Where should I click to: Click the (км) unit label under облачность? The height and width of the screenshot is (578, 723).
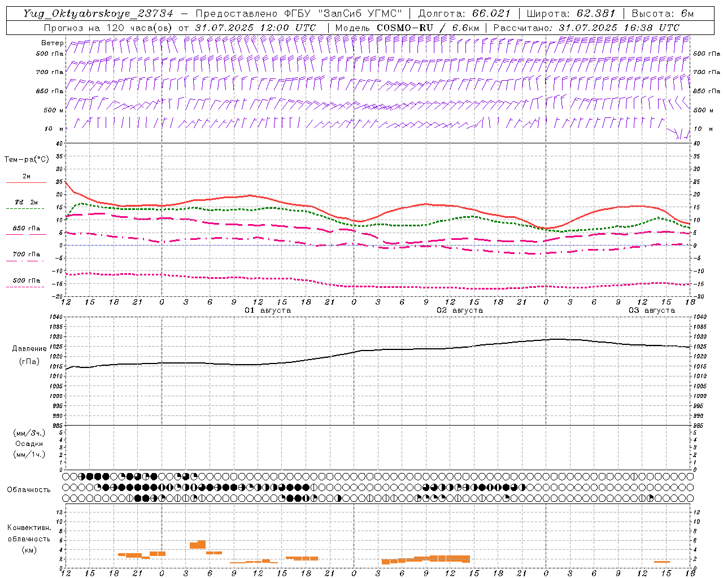pyautogui.click(x=29, y=550)
